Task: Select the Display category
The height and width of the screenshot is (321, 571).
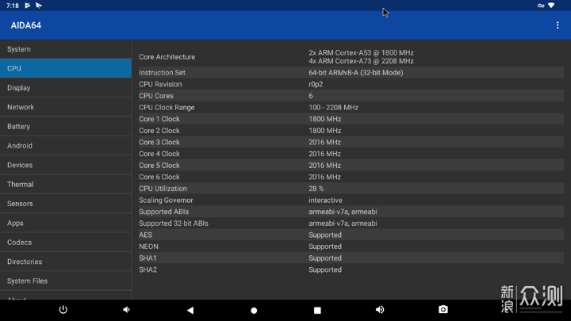Action: tap(65, 88)
